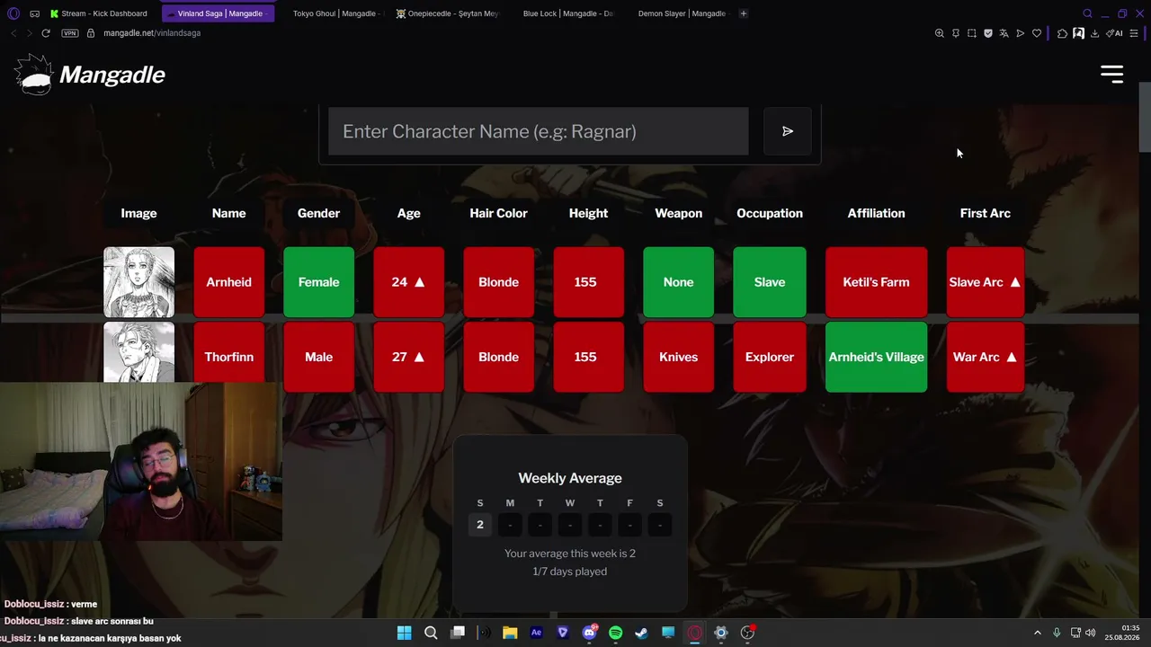1151x647 pixels.
Task: Click the green Slave occupation tile
Action: pos(770,282)
